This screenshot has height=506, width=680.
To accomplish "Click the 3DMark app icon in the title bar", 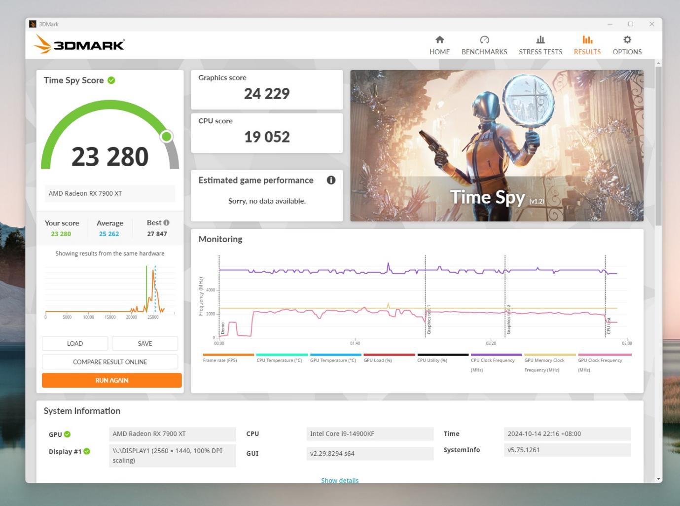I will point(33,24).
